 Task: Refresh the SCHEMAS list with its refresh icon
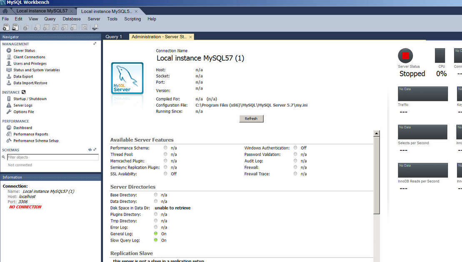click(x=90, y=150)
